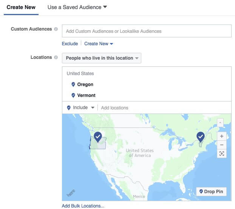The image size is (235, 209).
Task: Open 'People who live in this location' dropdown
Action: [102, 58]
